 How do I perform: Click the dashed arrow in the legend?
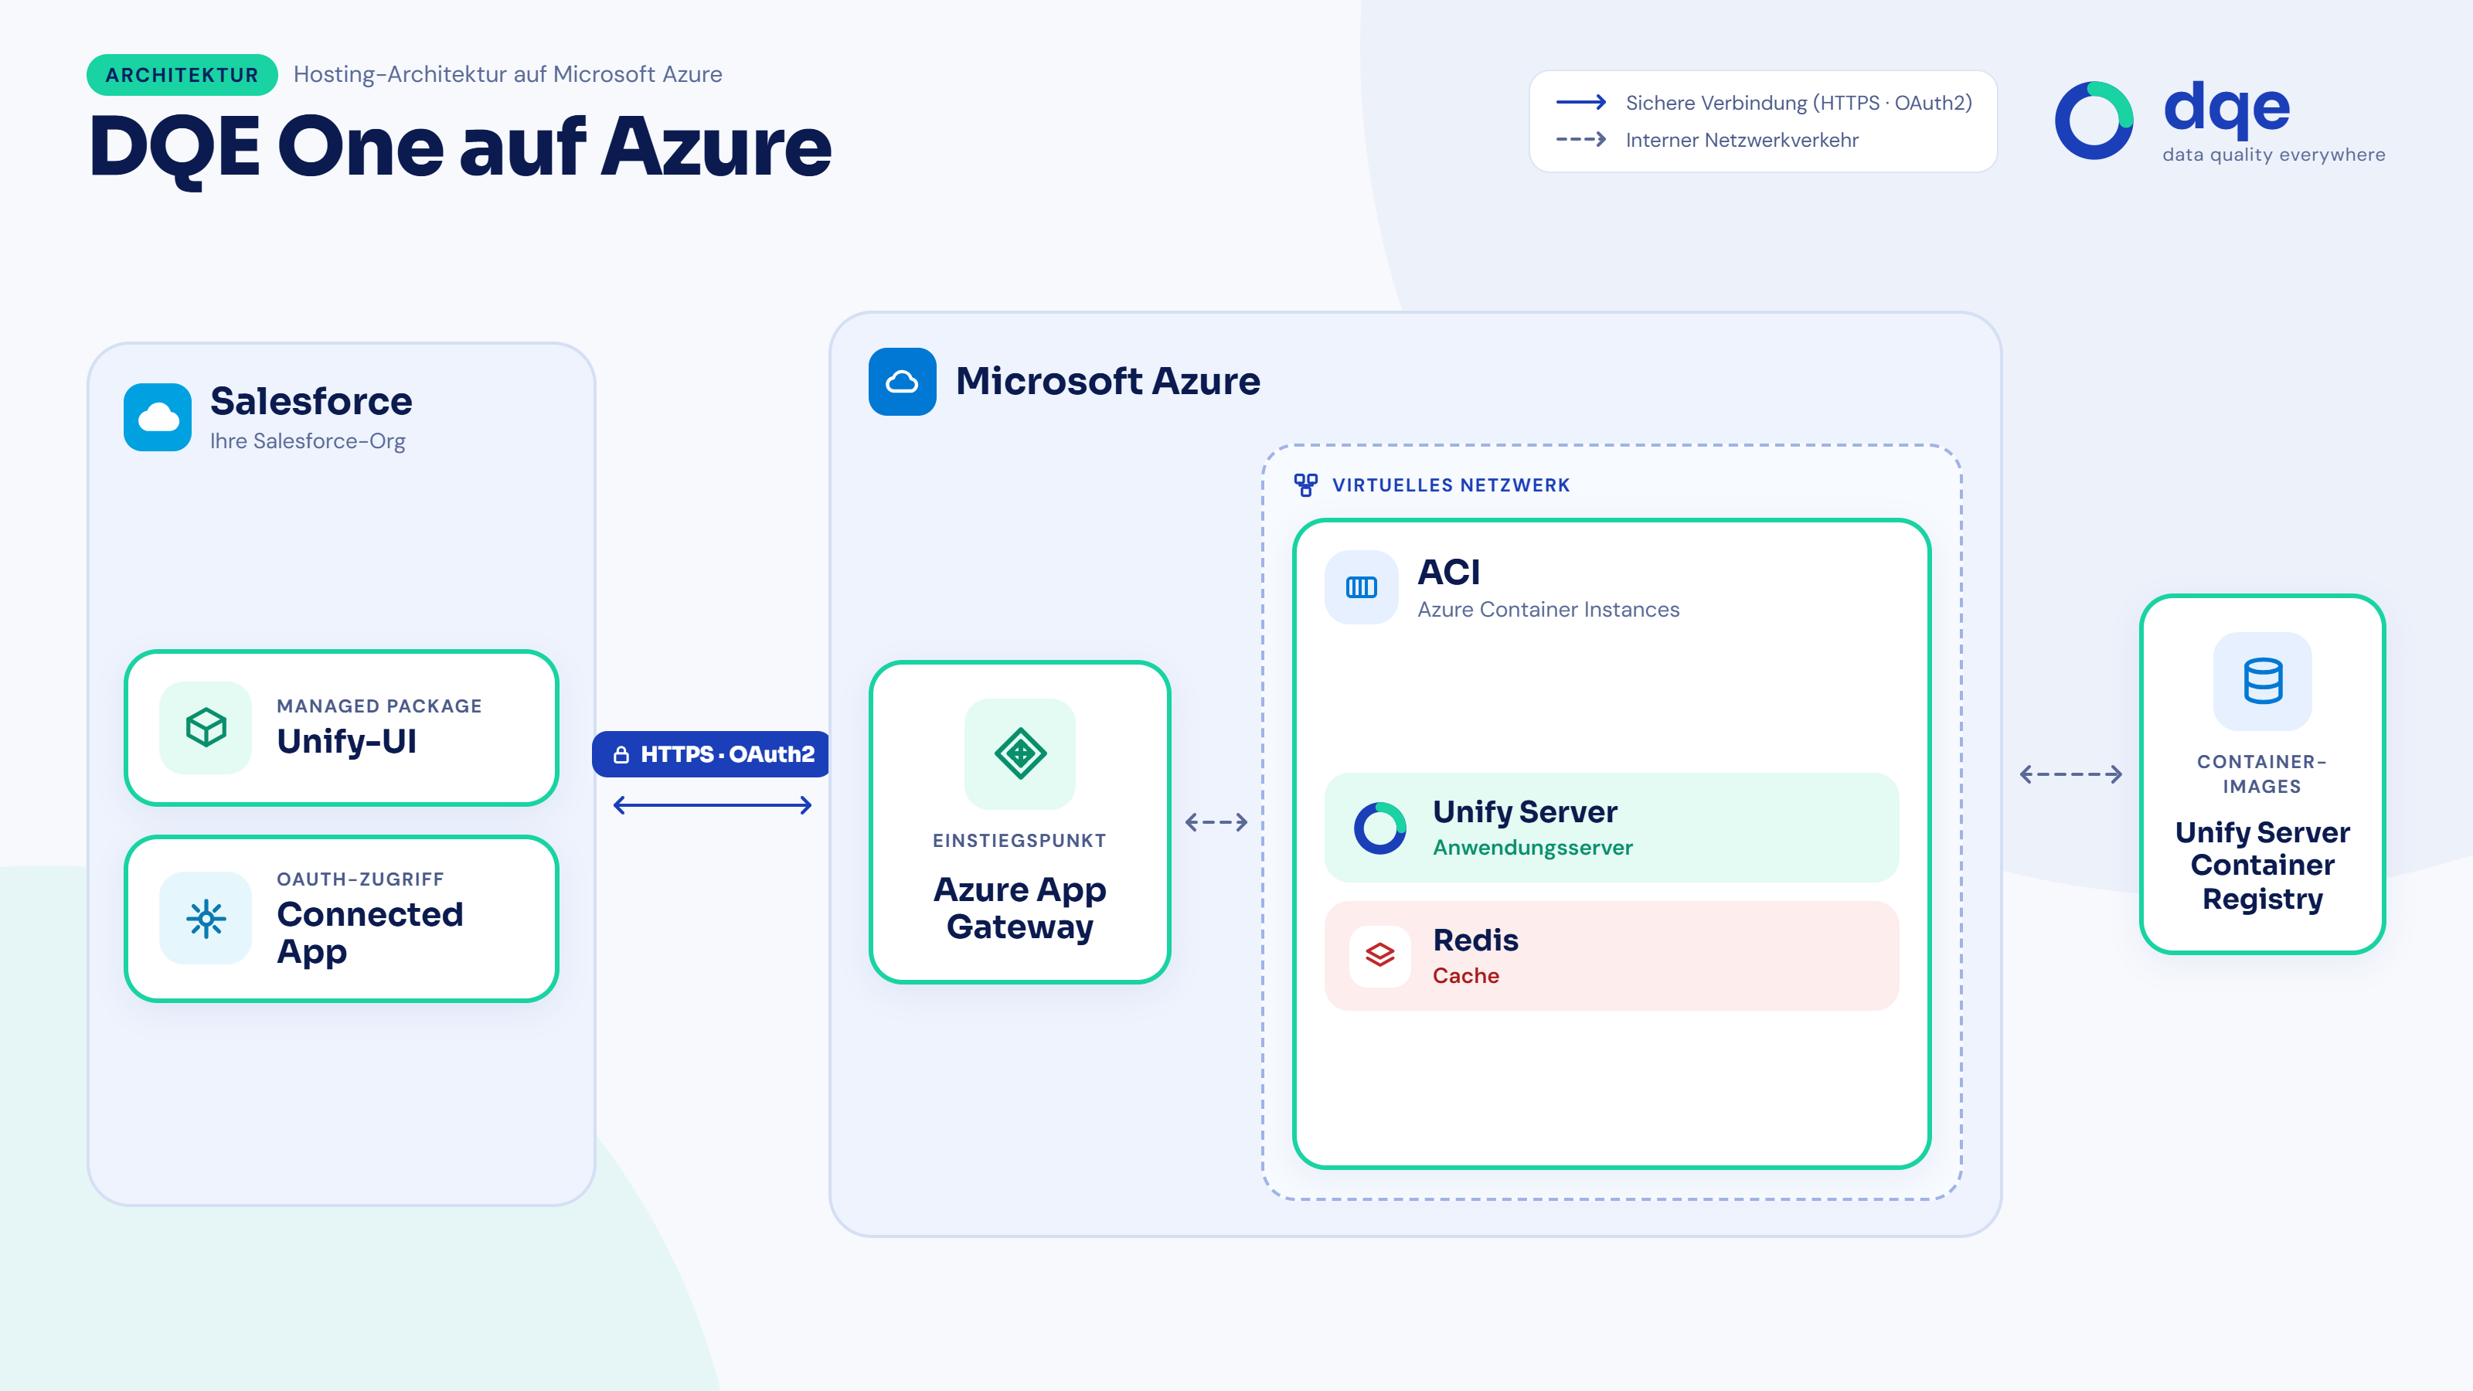1581,139
